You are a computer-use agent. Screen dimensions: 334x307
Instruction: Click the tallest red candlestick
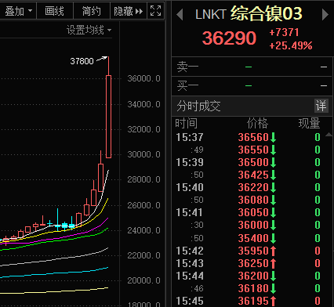[x=108, y=117]
